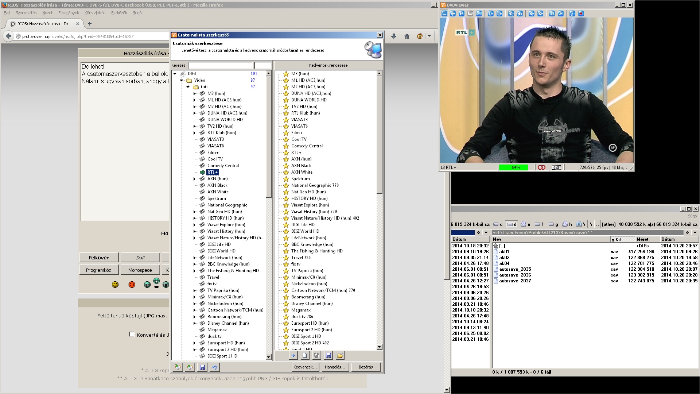700x394 pixels.
Task: Click the import channel list icon
Action: 178,367
